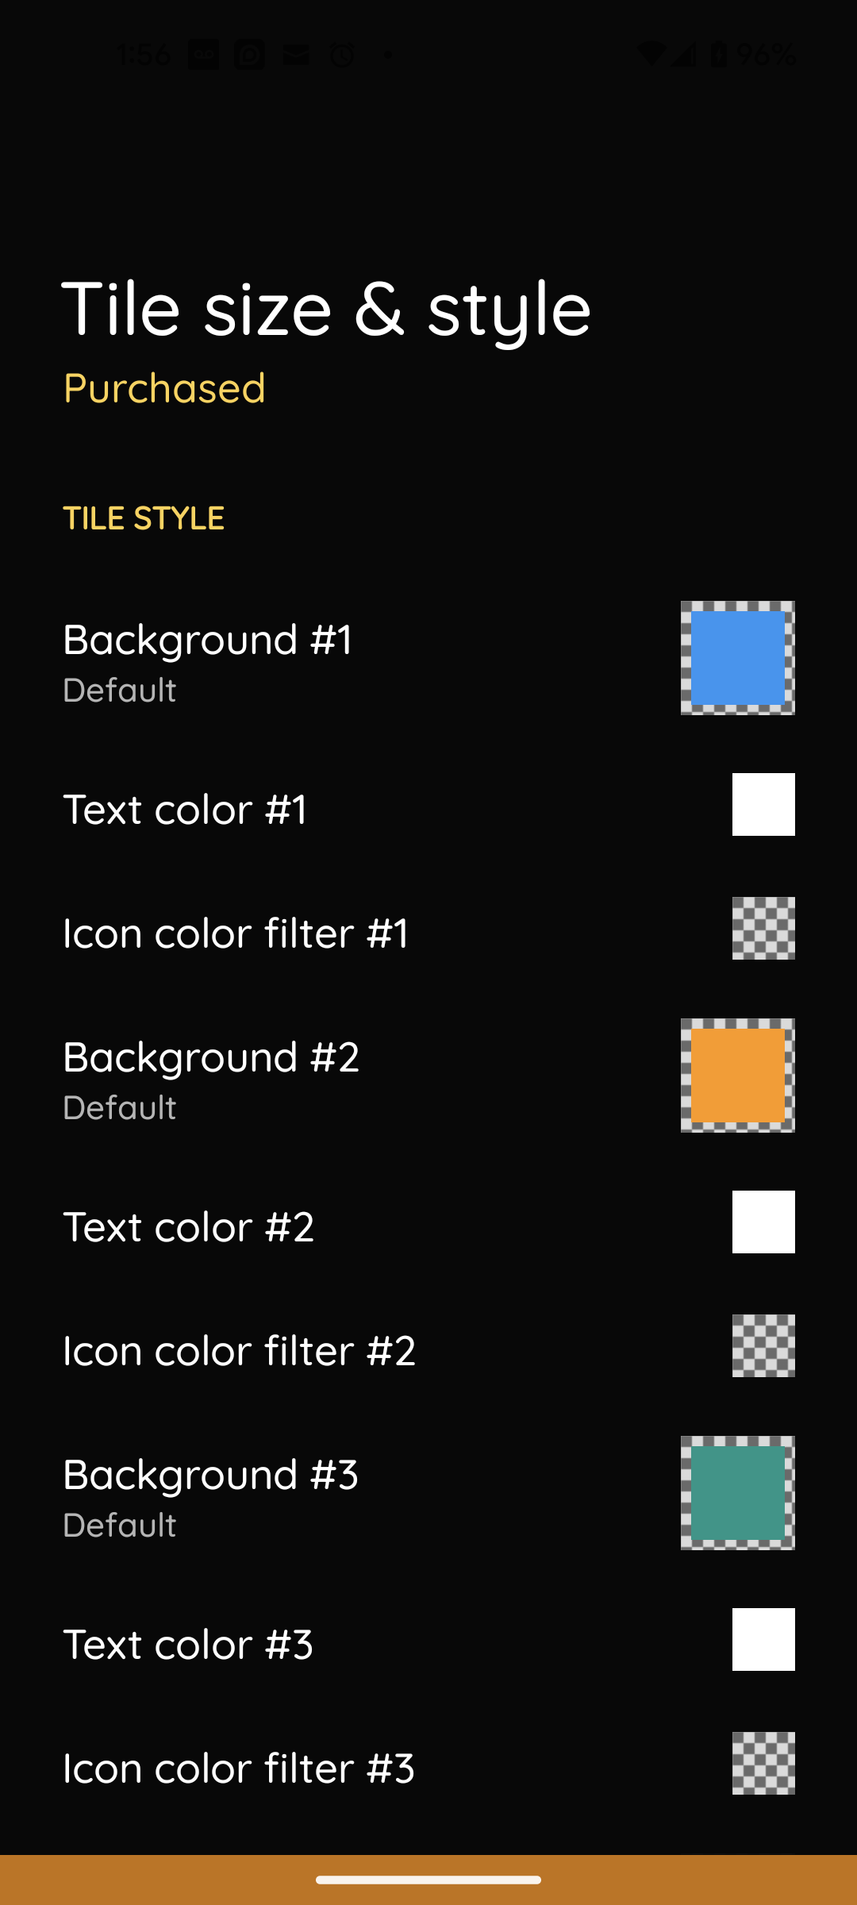Tap the white Text color #1 swatch

coord(763,804)
